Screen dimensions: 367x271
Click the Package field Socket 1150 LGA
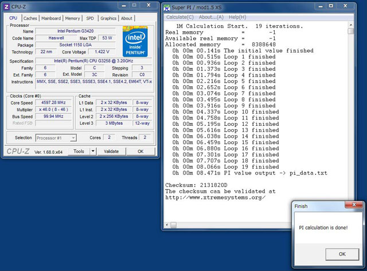75,45
